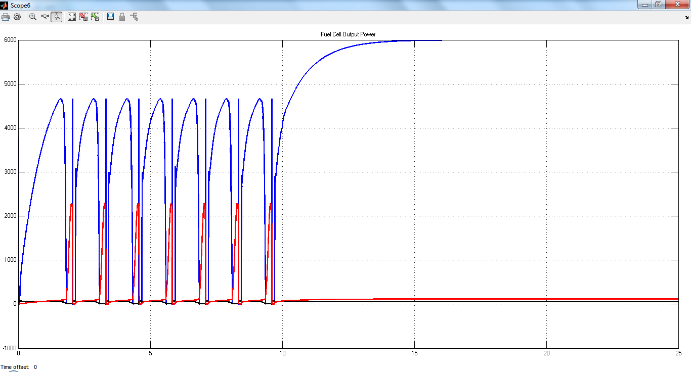Select the Zoom magnifier tool
691x372 pixels.
coord(33,17)
